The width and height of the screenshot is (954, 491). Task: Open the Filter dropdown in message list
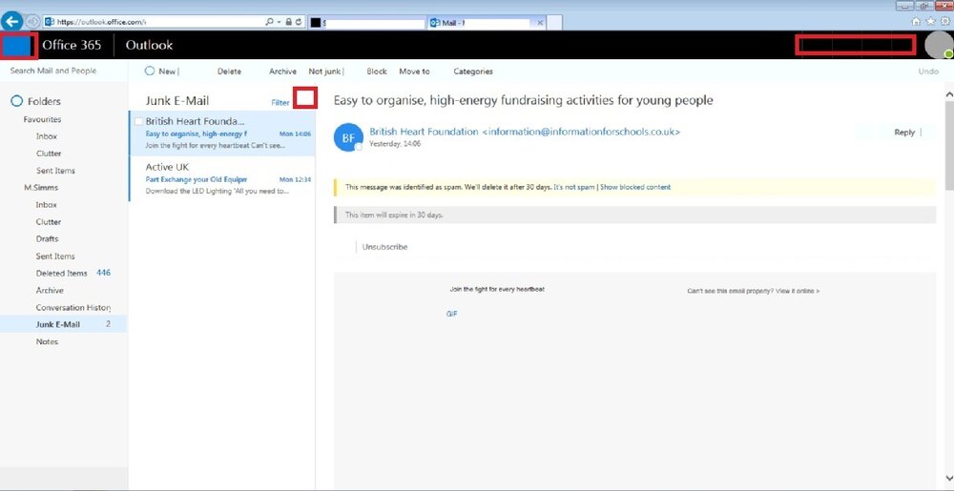(280, 103)
